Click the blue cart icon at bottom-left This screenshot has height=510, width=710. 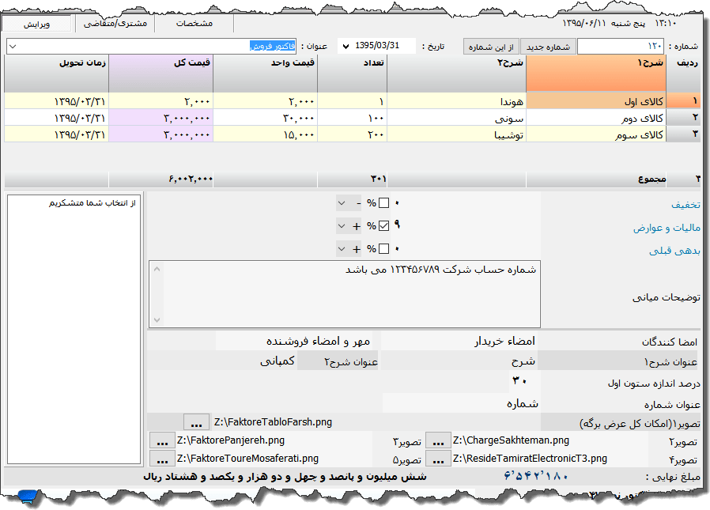[28, 497]
